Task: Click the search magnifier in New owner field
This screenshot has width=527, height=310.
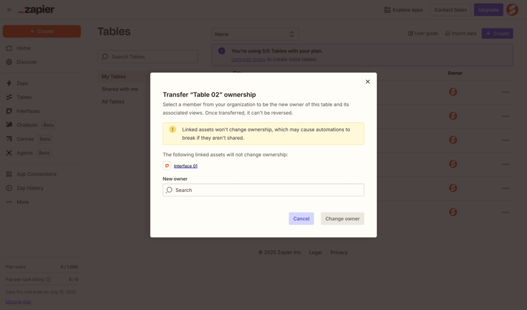Action: point(169,190)
